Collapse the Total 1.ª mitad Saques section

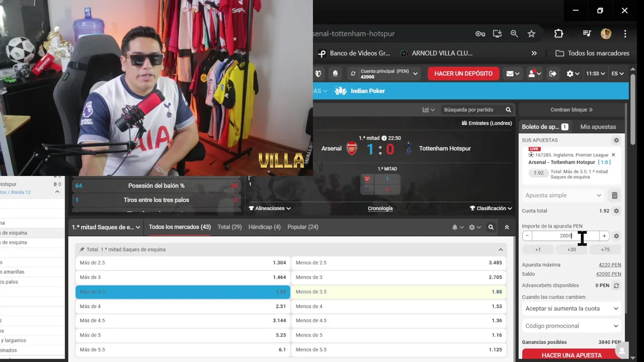click(501, 249)
